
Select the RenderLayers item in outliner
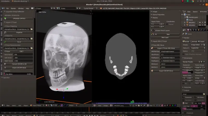click(x=193, y=17)
